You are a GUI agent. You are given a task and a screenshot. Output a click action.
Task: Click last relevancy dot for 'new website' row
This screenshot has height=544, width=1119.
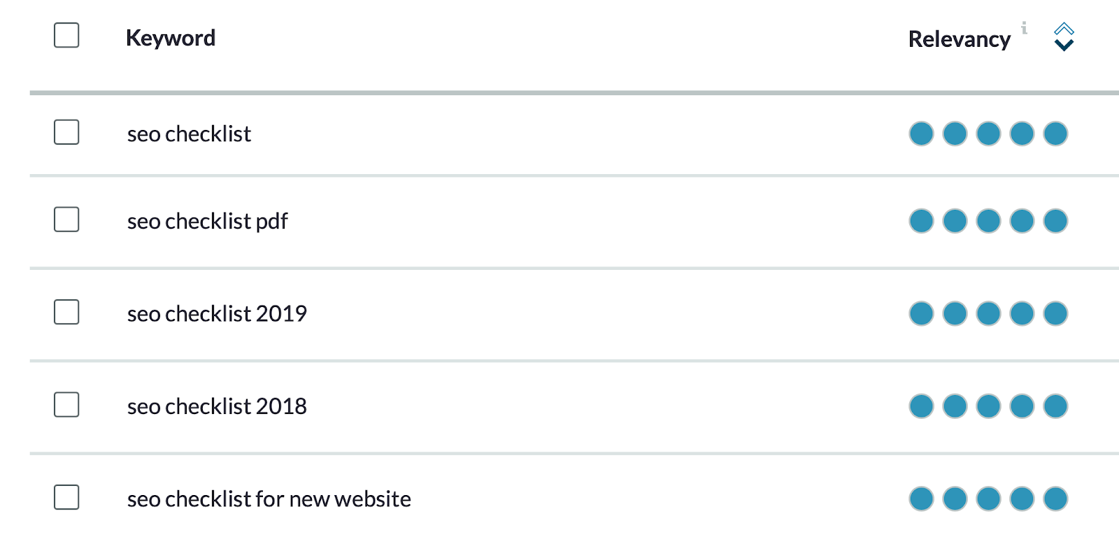[1055, 499]
